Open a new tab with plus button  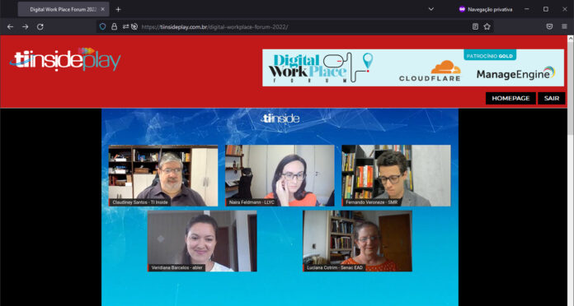[118, 10]
